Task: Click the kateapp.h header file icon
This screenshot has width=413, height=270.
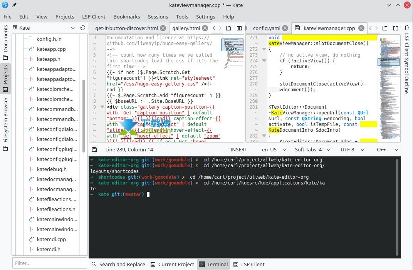Action: 31,59
